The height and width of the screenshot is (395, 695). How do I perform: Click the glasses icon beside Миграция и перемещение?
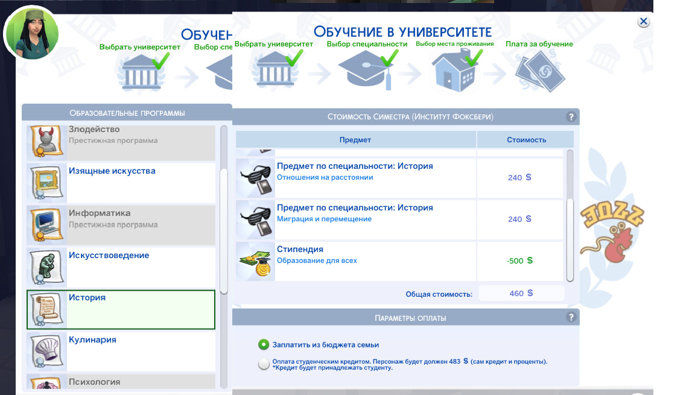(x=255, y=220)
